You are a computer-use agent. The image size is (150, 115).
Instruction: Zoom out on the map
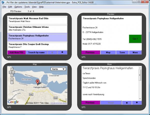12,82
